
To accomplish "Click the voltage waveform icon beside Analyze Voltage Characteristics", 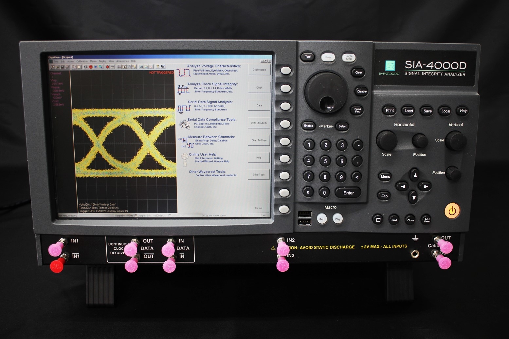I will (183, 72).
